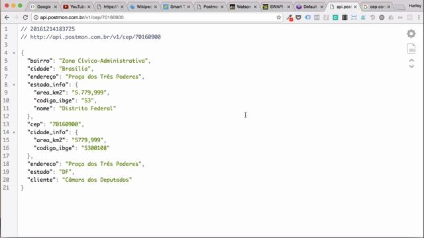Click the "endereço" key on line 7
This screenshot has width=424, height=238.
click(43, 77)
